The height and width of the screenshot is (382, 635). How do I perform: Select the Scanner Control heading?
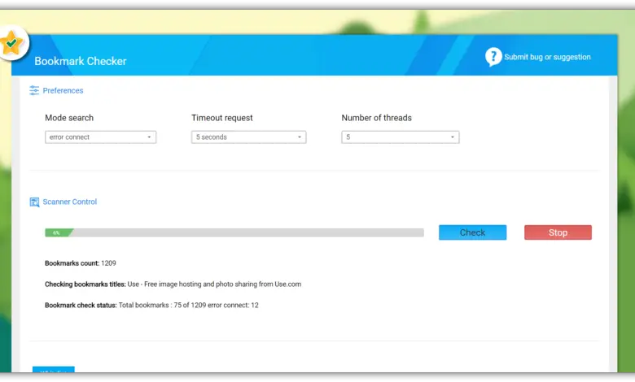click(70, 202)
